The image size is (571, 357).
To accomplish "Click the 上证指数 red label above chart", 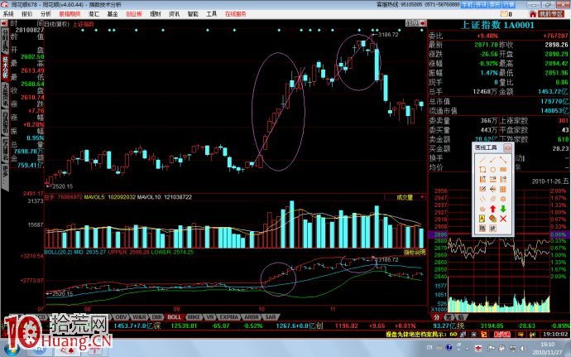I will click(x=83, y=24).
